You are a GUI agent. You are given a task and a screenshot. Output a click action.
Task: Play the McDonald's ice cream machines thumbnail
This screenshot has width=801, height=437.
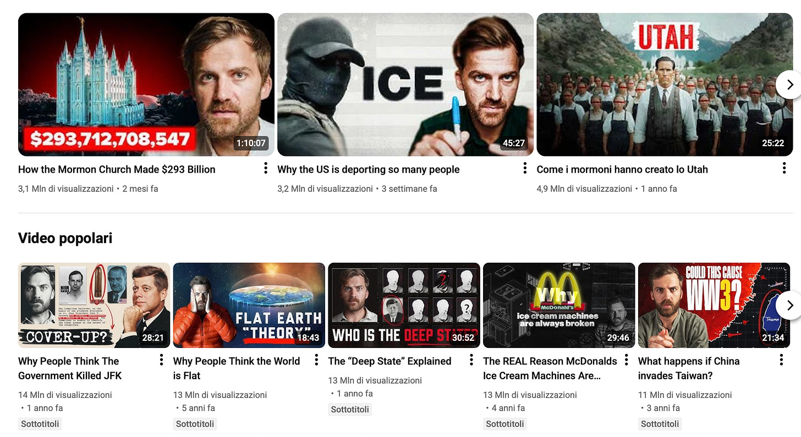(x=559, y=305)
